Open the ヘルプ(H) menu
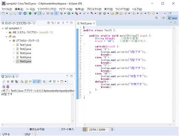 point(137,9)
